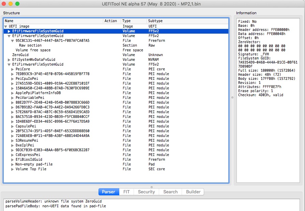Viewport: 305px width, 211px height.
Task: Expand file 9D3CFB39-E3B3-4BAA-8BF5-6F0E6BCB2287
Action: 13,150
